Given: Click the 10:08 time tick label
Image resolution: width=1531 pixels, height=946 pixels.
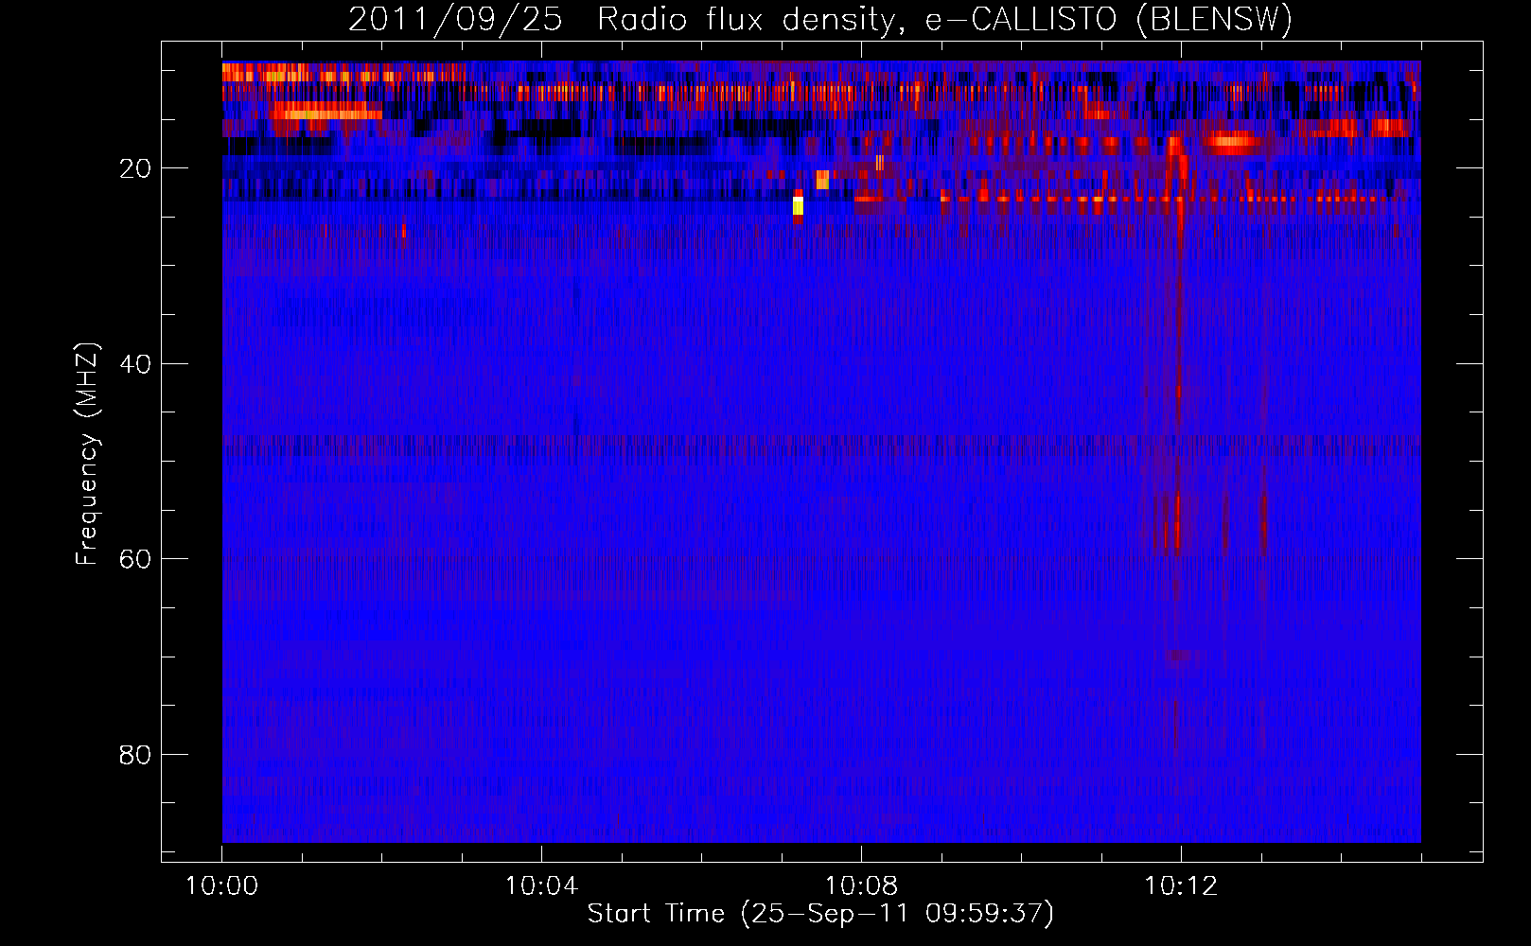Looking at the screenshot, I should pyautogui.click(x=861, y=886).
